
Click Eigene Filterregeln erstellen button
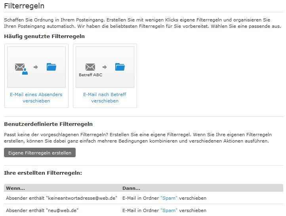coord(40,152)
